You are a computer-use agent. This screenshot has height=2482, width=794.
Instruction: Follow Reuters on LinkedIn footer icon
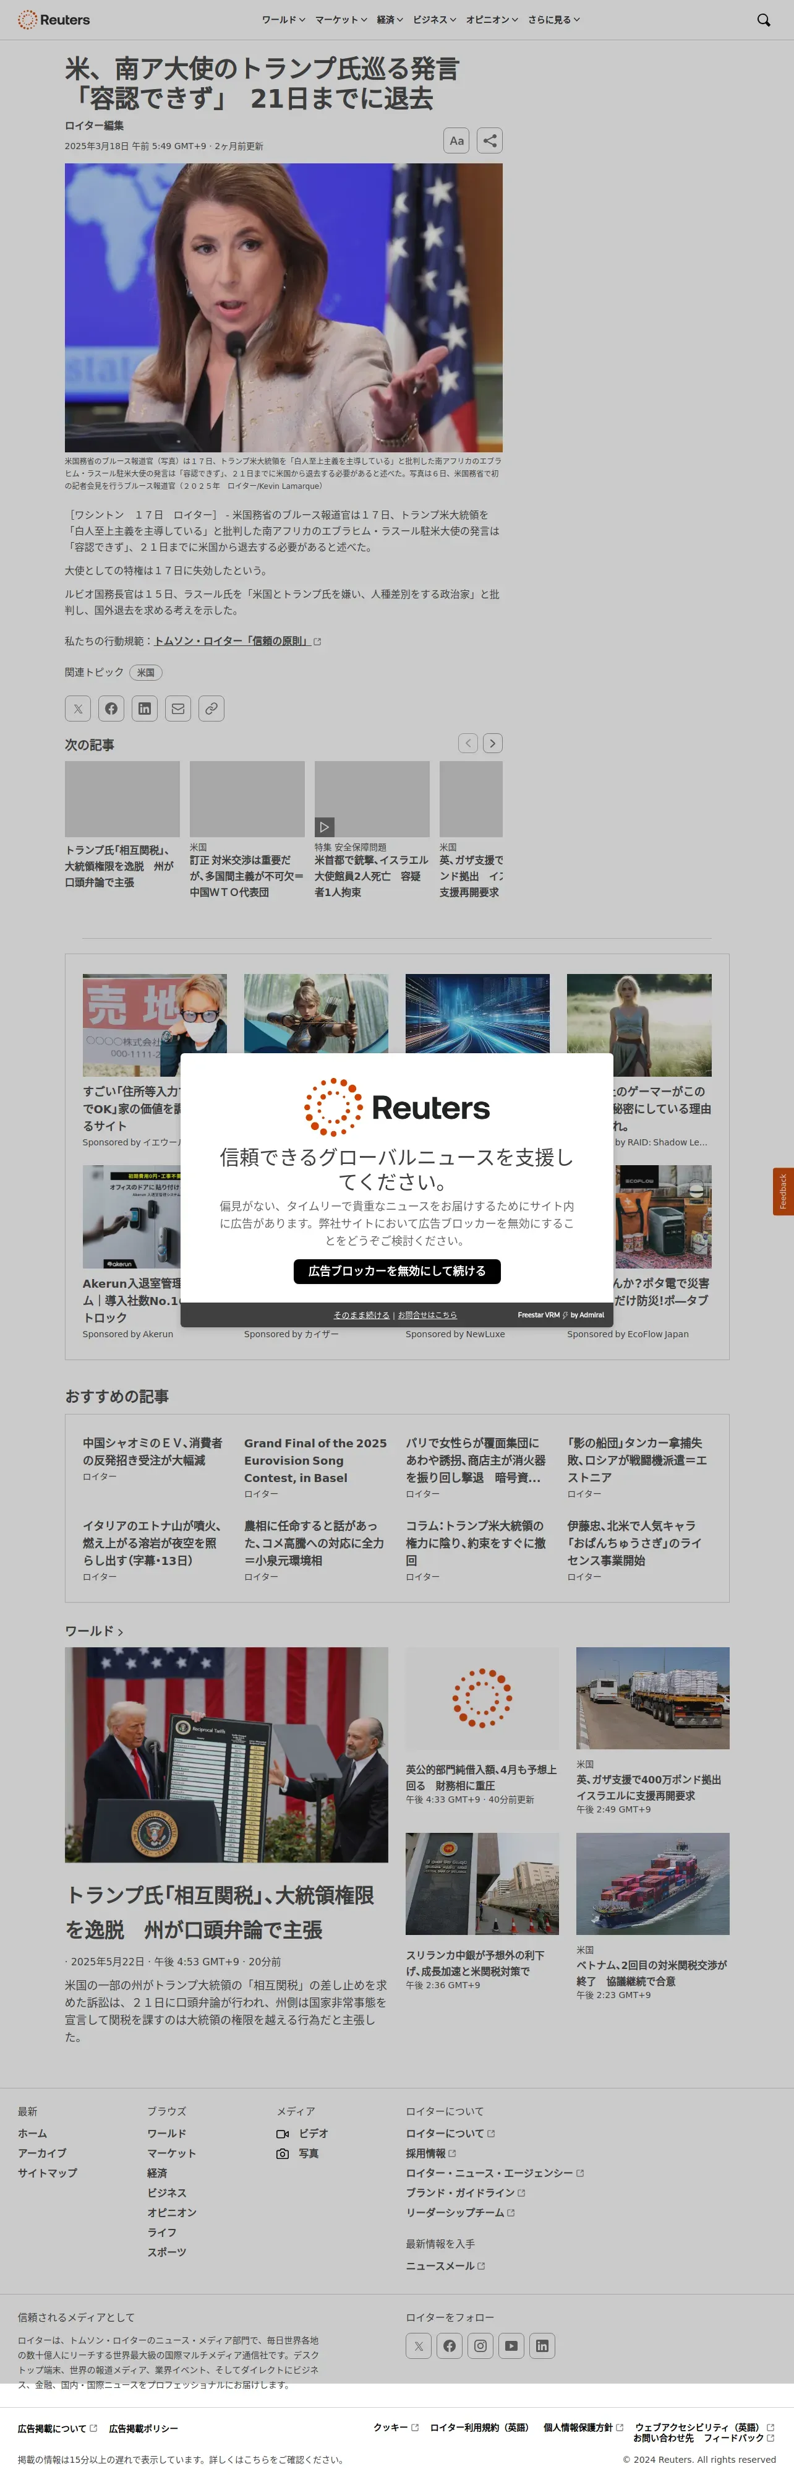pos(542,2346)
